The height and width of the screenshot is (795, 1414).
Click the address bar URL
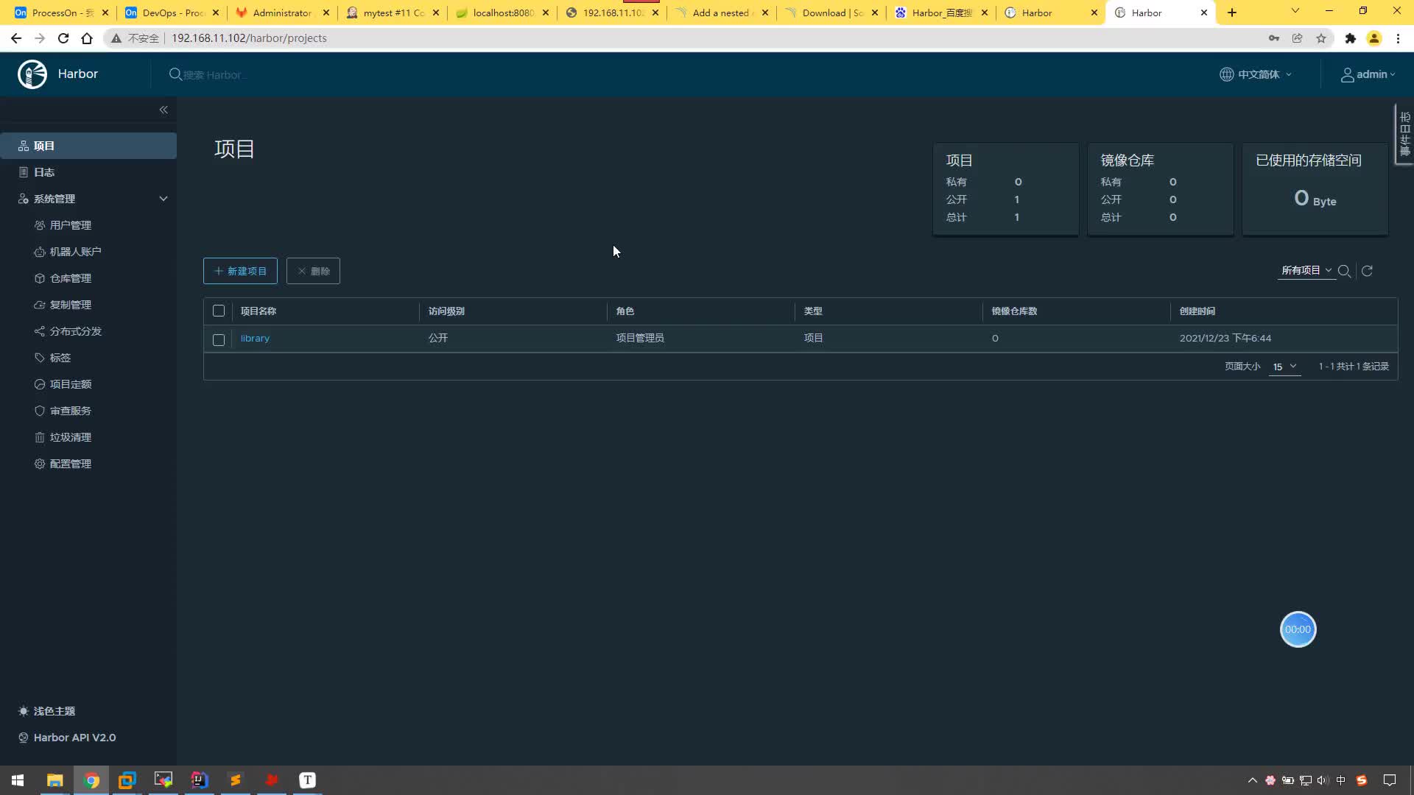(249, 38)
